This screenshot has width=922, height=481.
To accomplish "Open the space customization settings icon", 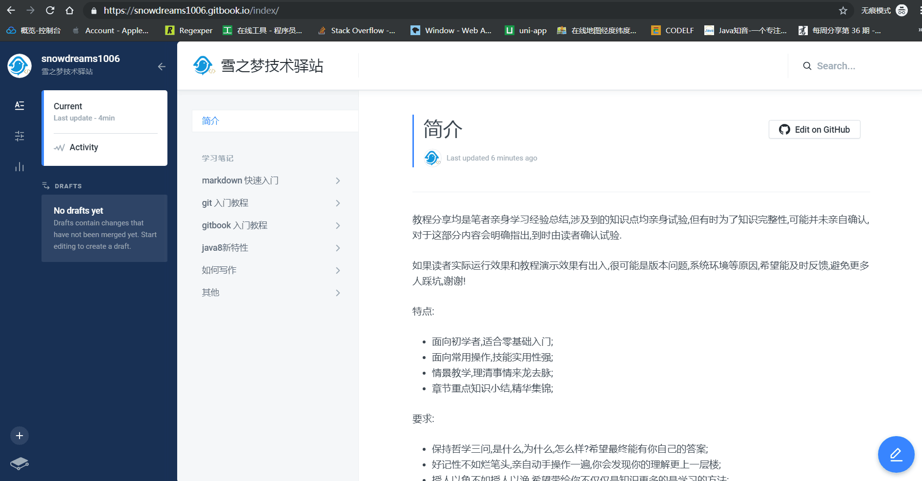I will coord(20,137).
